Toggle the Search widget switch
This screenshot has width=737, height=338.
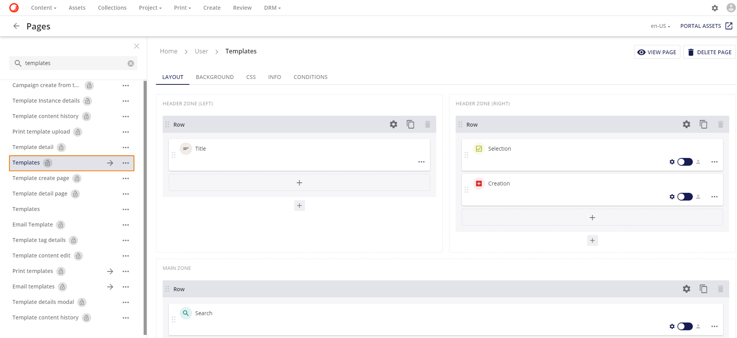point(685,326)
